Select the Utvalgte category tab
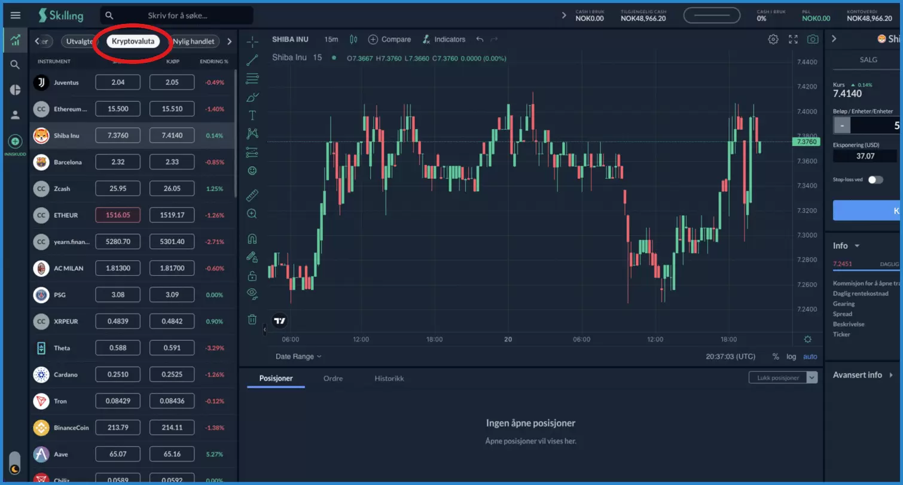This screenshot has width=903, height=485. [x=80, y=41]
